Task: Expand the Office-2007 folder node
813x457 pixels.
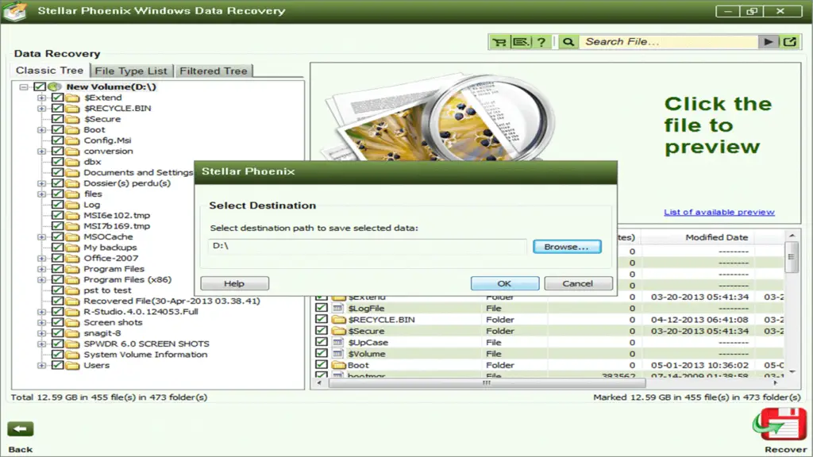Action: coord(41,259)
